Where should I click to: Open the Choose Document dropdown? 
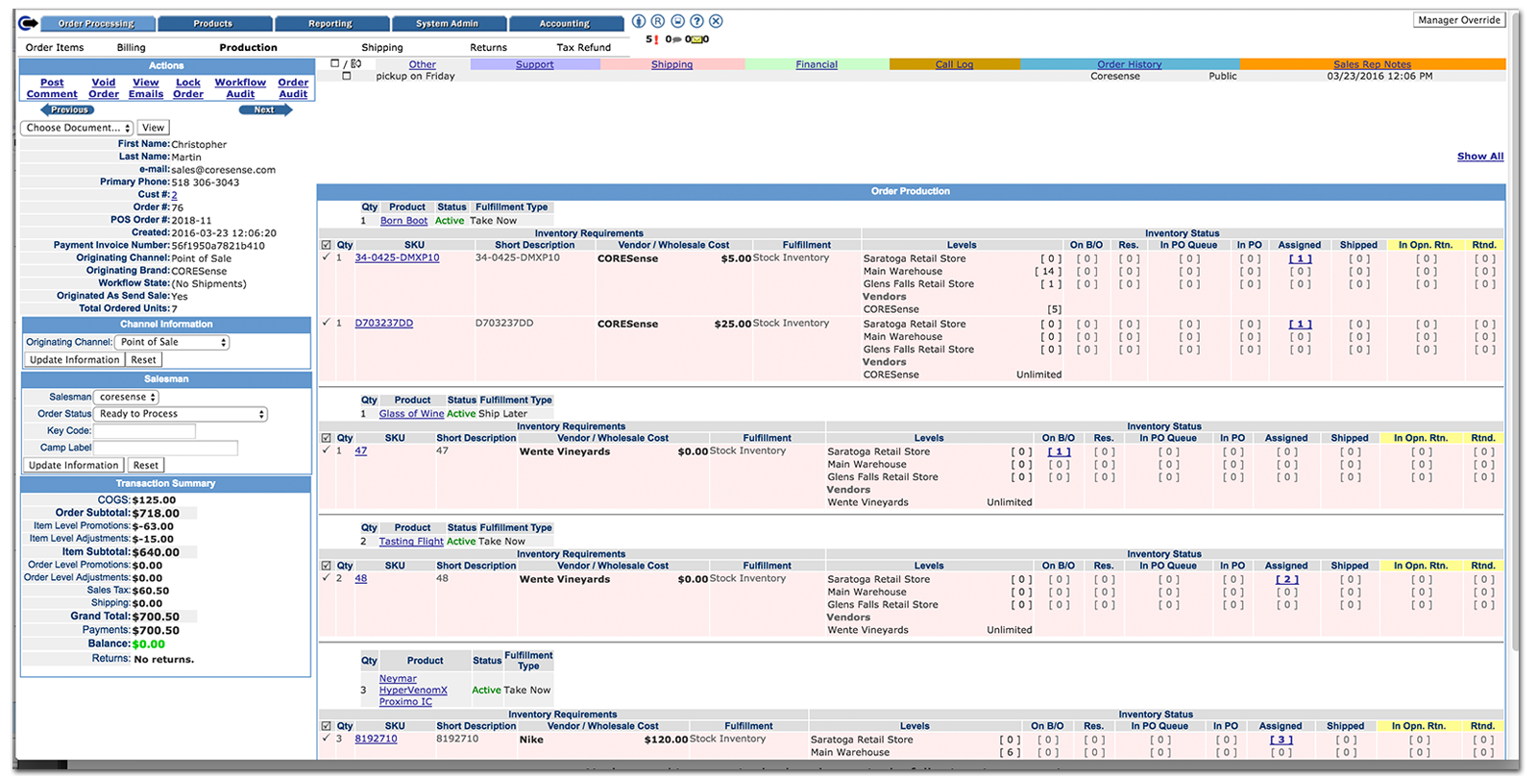(77, 128)
